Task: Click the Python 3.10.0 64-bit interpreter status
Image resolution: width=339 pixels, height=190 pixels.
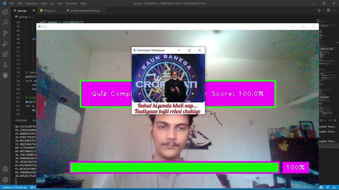Action: tap(15, 187)
